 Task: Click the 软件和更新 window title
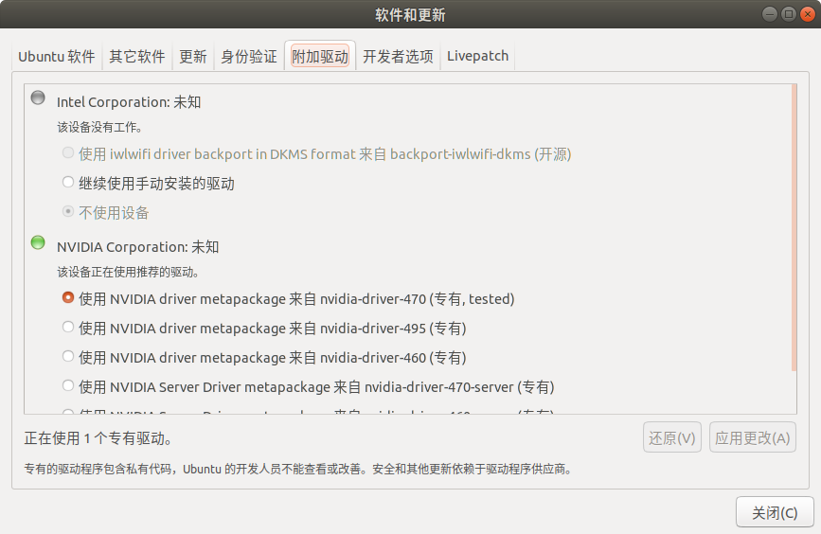(410, 14)
